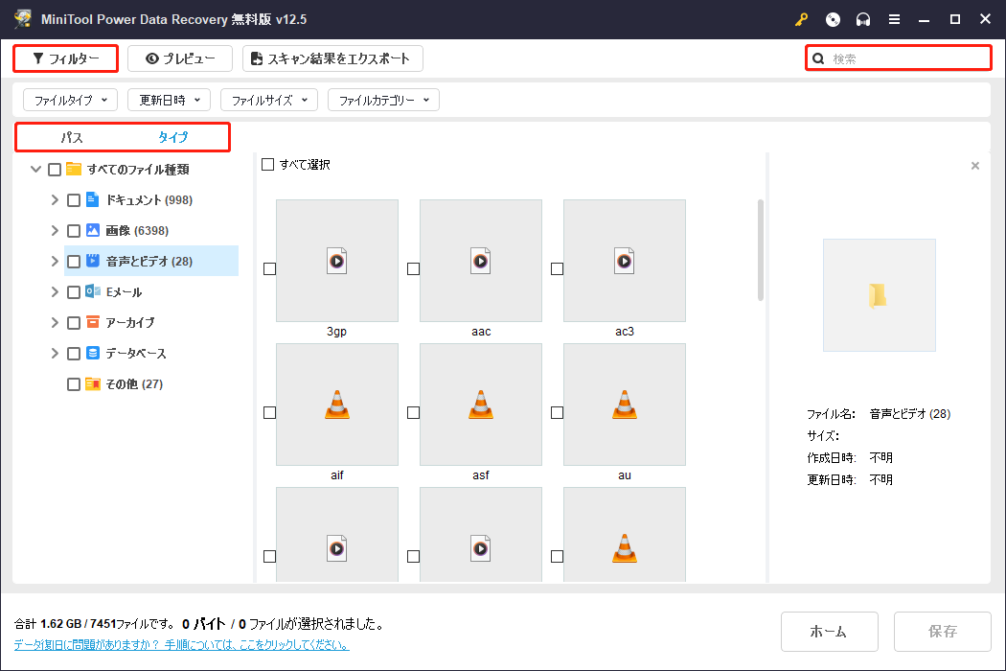Viewport: 1006px width, 671px height.
Task: Tick the asf item checkbox
Action: (413, 412)
